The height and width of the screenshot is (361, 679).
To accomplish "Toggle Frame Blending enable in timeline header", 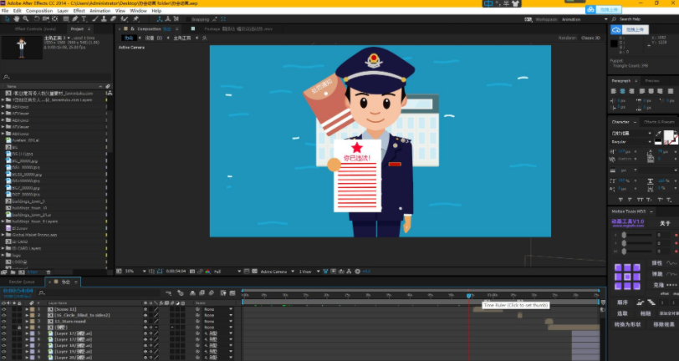I will (204, 293).
